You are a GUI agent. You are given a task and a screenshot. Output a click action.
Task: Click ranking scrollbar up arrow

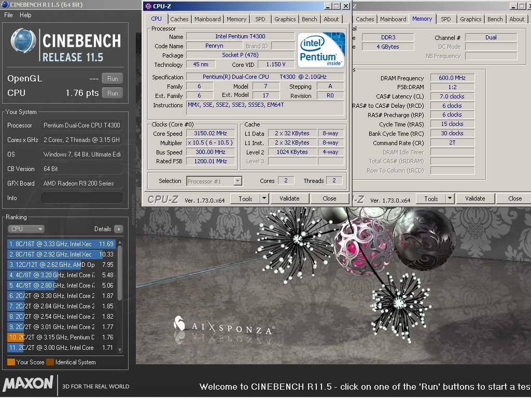pos(120,243)
